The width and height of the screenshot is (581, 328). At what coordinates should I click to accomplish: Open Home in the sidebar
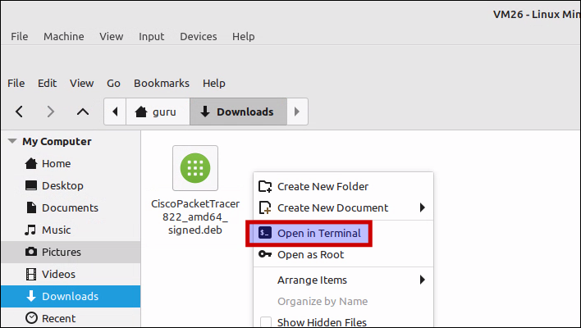pos(56,163)
